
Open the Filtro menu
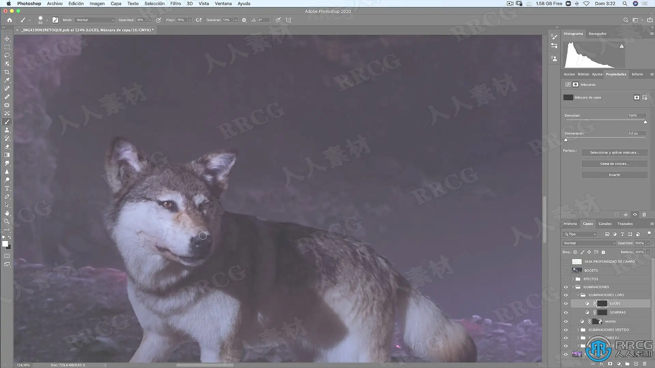point(175,3)
